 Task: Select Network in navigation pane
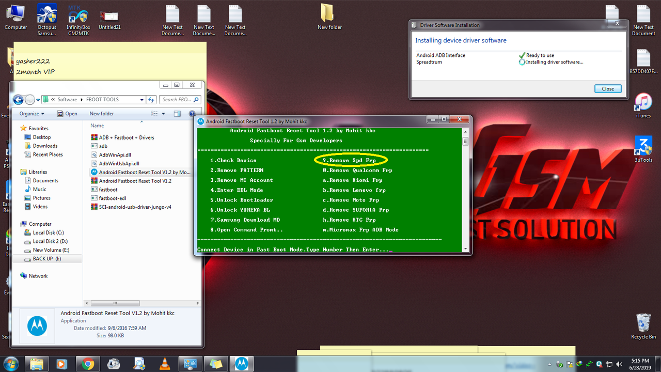click(38, 276)
